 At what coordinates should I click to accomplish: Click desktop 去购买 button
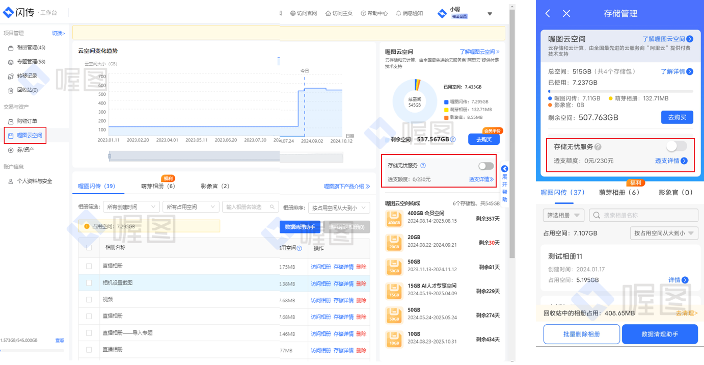tap(483, 139)
